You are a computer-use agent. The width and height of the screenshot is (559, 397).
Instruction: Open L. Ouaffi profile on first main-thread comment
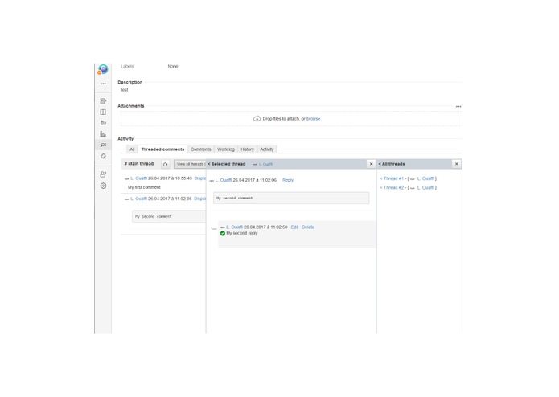(x=138, y=178)
